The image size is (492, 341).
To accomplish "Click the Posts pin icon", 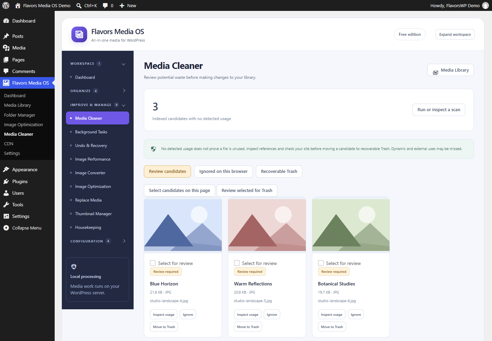I will 6,36.
